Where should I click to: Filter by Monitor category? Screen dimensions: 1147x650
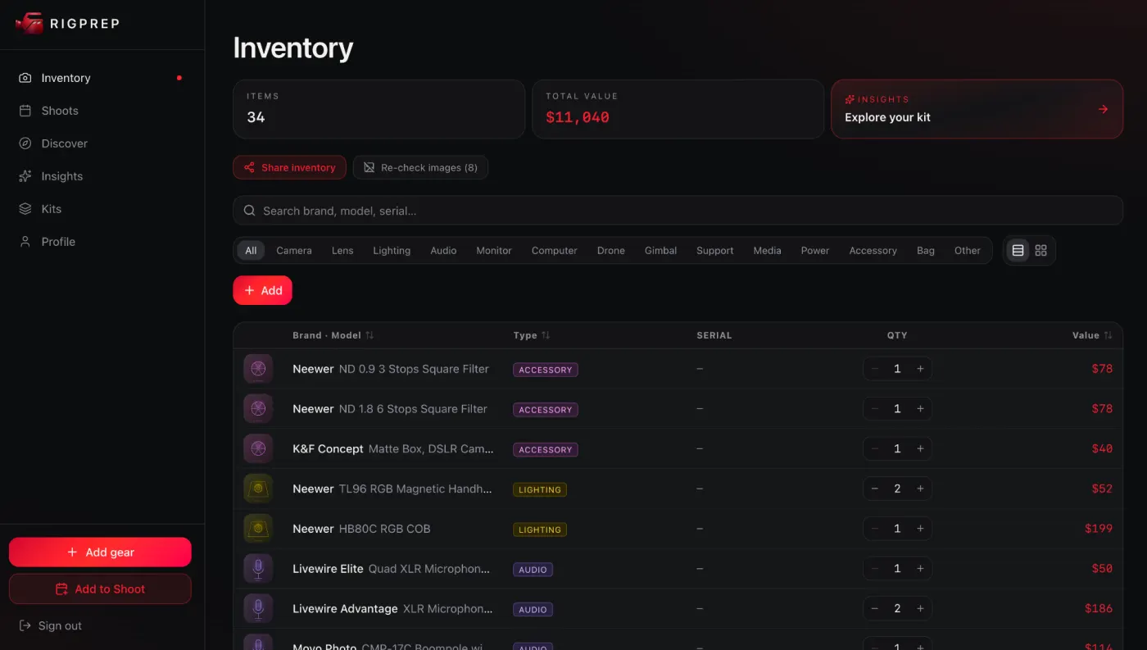[x=494, y=251]
